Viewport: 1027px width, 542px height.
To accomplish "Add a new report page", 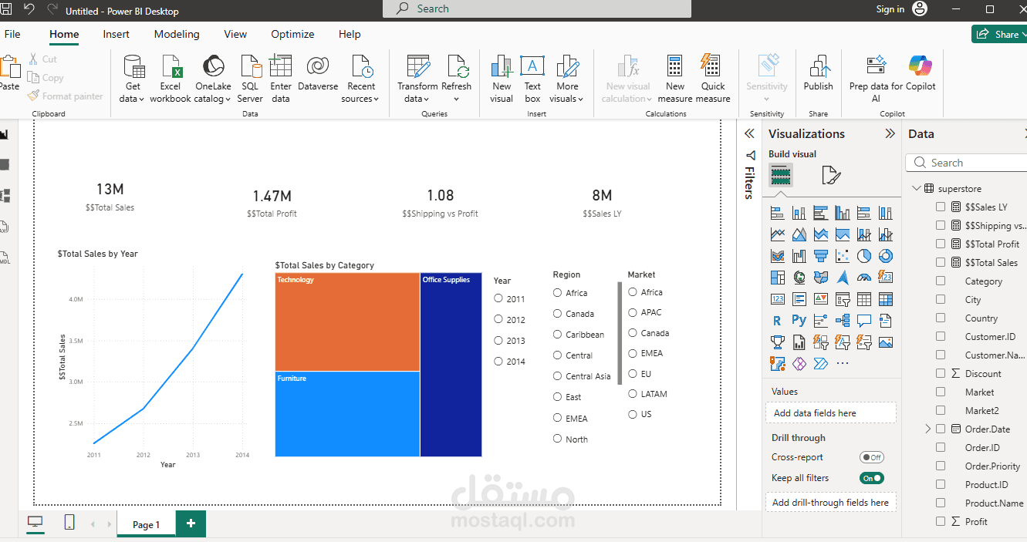I will coord(191,523).
